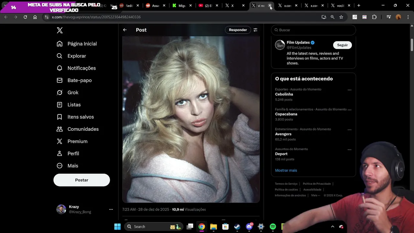View site information icon in address bar
The image size is (414, 233).
point(46,17)
